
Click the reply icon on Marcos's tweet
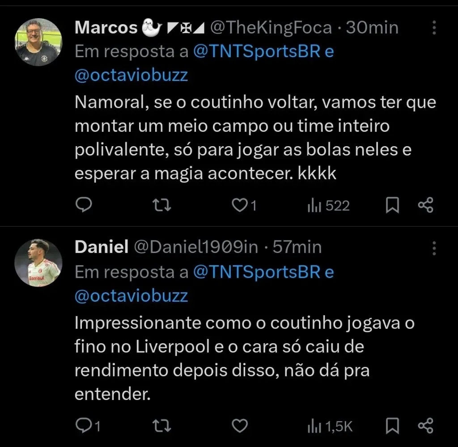(84, 205)
